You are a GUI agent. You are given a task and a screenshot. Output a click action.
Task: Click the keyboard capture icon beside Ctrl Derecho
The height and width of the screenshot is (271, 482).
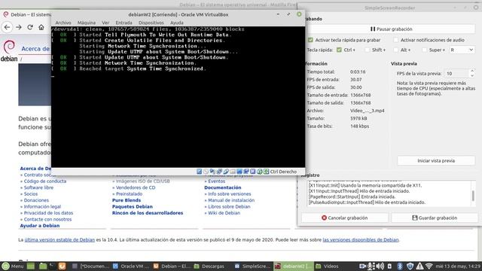(x=266, y=172)
